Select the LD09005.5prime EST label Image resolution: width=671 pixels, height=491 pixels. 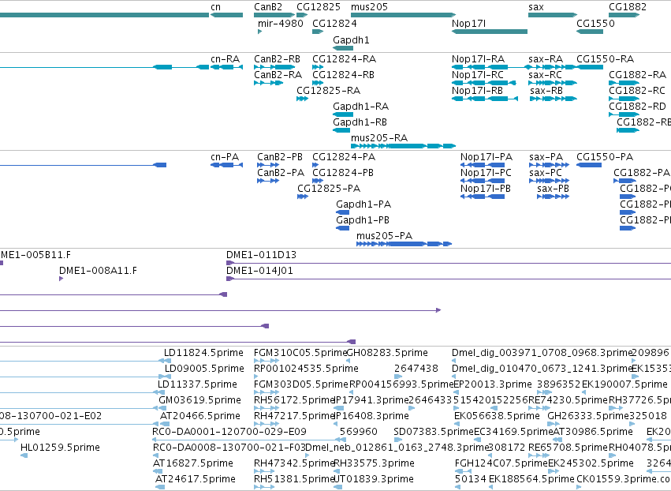point(204,369)
